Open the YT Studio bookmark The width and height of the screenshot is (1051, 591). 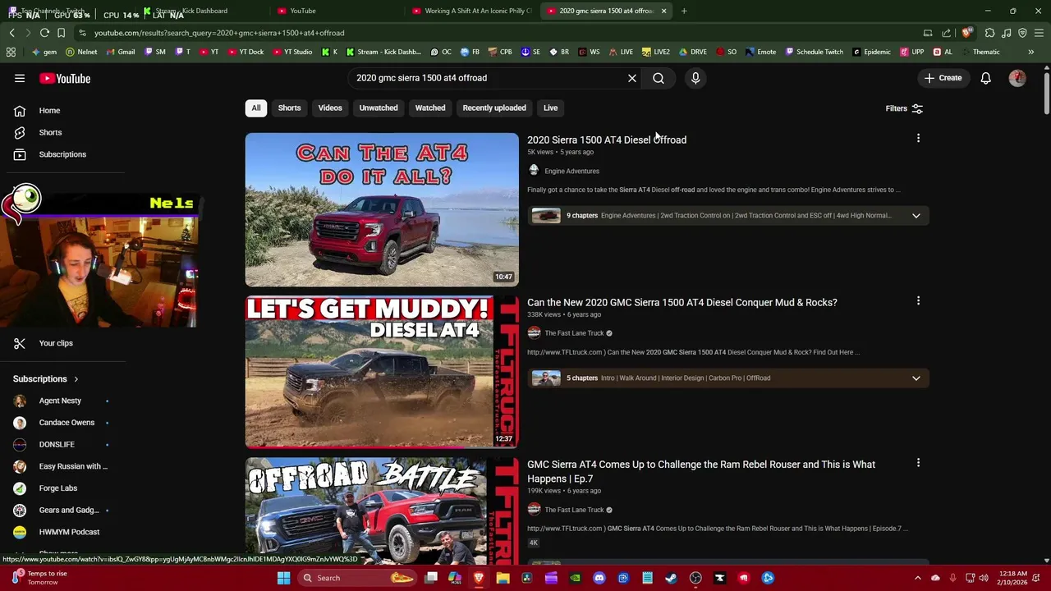coord(291,52)
